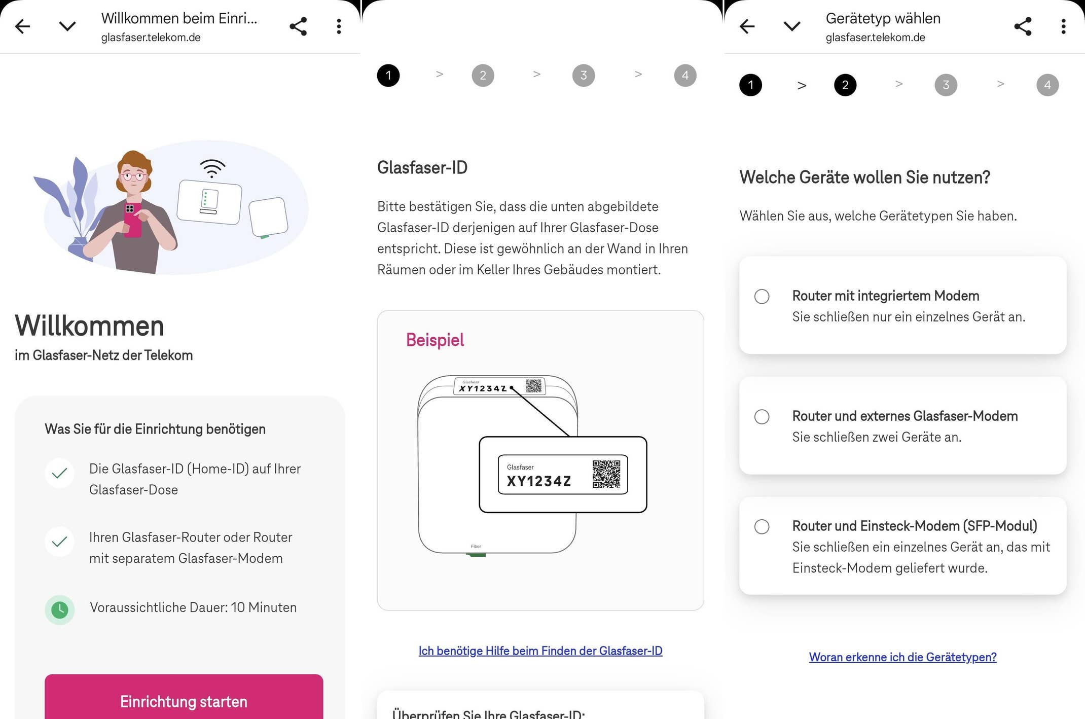Viewport: 1085px width, 719px height.
Task: Click the checkmark beside the Glasfaser-ID requirement
Action: (x=59, y=473)
